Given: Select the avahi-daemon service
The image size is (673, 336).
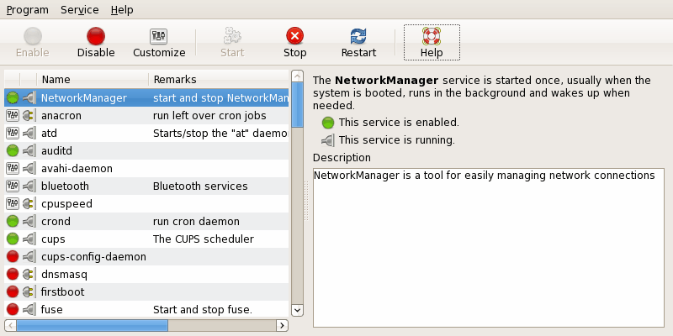Looking at the screenshot, I should (x=77, y=169).
